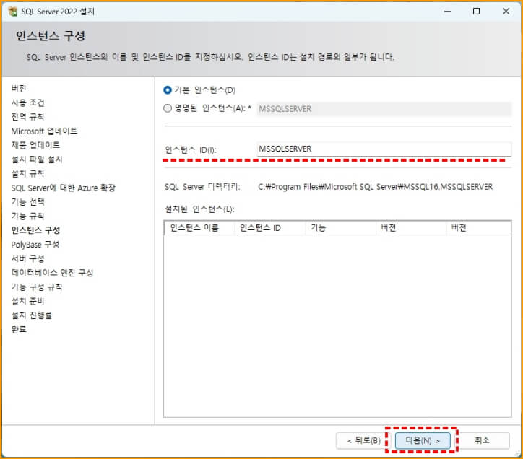Click the 설치된 인스턴스(L) label

[x=199, y=209]
